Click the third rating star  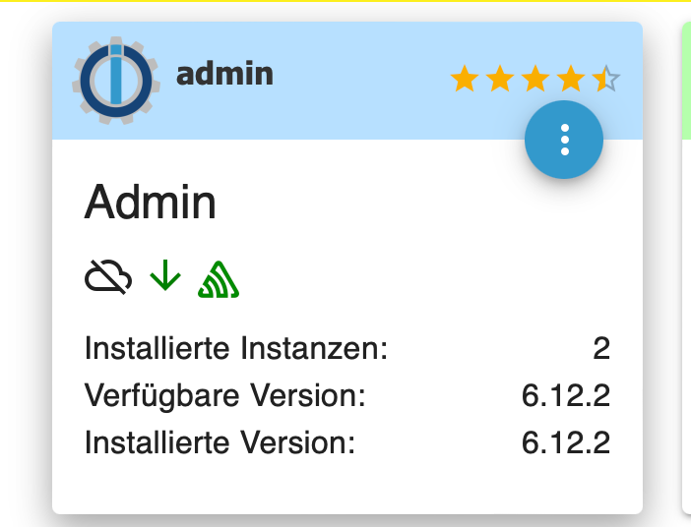[535, 79]
